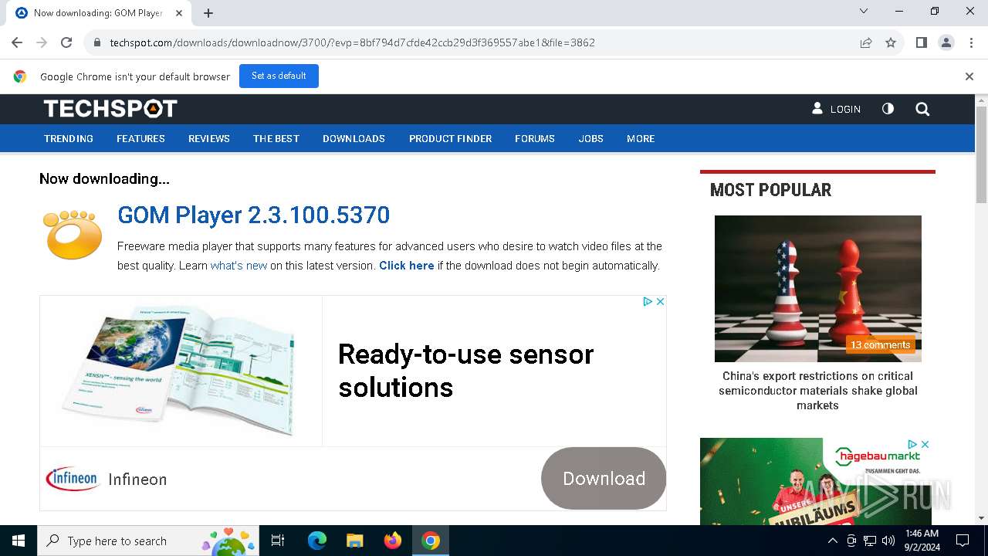The width and height of the screenshot is (988, 556).
Task: Open the Chrome side panel icon
Action: pyautogui.click(x=921, y=42)
